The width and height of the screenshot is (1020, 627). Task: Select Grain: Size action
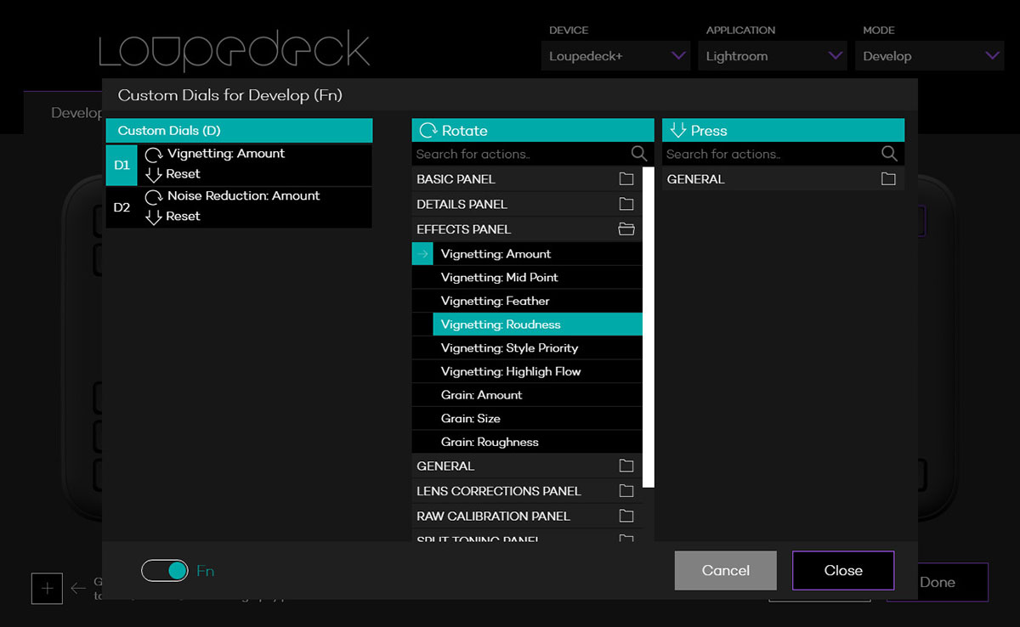(x=537, y=419)
